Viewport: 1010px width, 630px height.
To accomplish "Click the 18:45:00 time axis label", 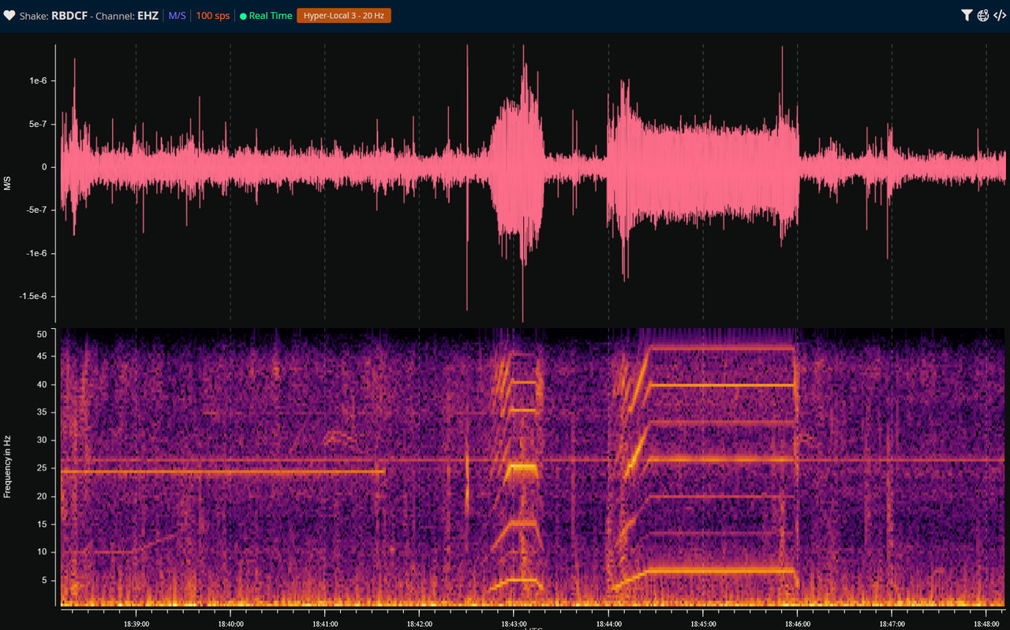I will 702,623.
